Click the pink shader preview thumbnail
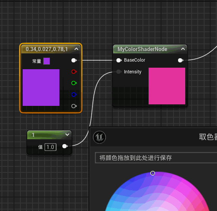This screenshot has height=211, width=217. 167,86
